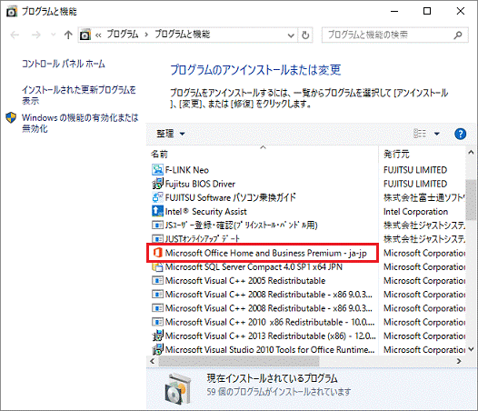This screenshot has height=411, width=478.
Task: Open the blue Help button
Action: tap(460, 134)
